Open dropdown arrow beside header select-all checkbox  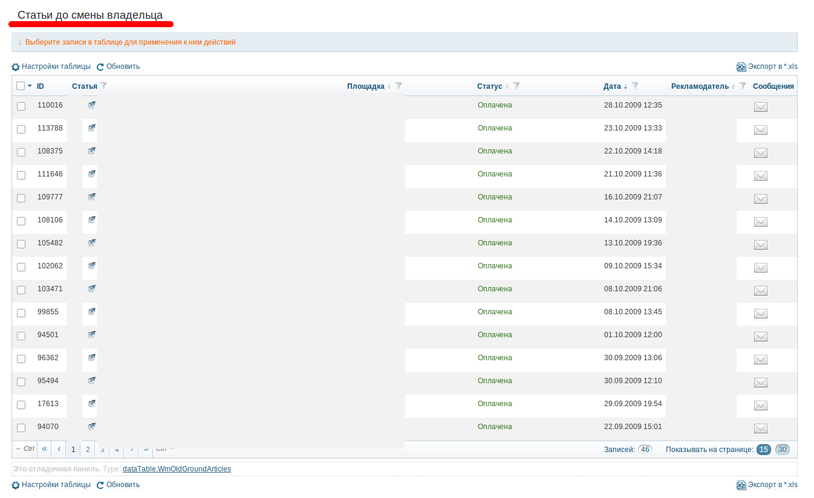tap(30, 86)
